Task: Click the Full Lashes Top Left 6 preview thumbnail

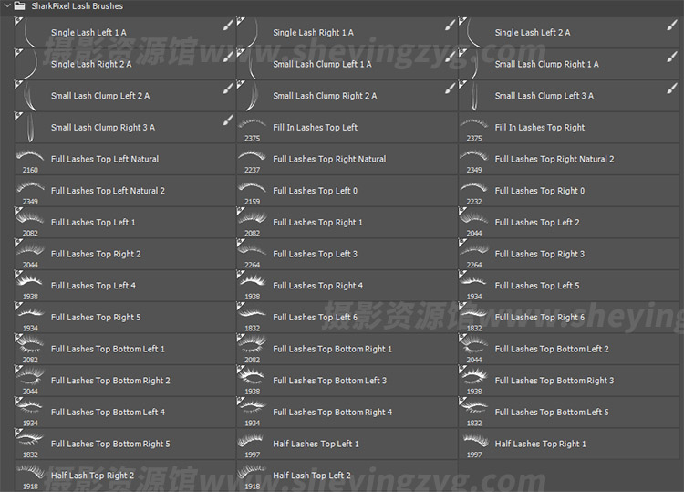Action: 252,315
